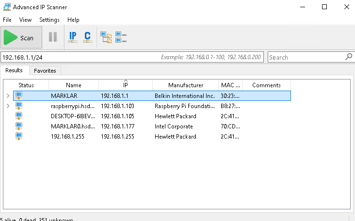The width and height of the screenshot is (355, 221).
Task: Select the MARKLAR name cell
Action: (x=64, y=96)
